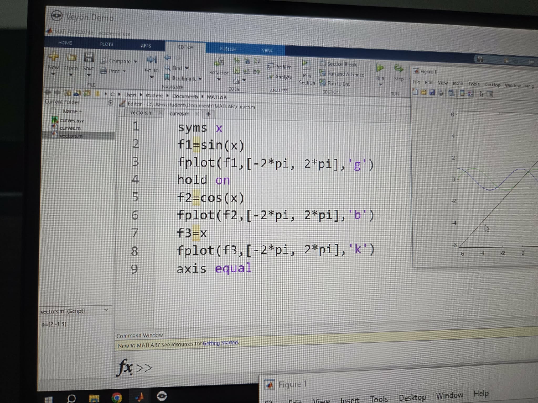Click the Open folder icon in the ribbon
The image size is (538, 403).
coord(71,57)
